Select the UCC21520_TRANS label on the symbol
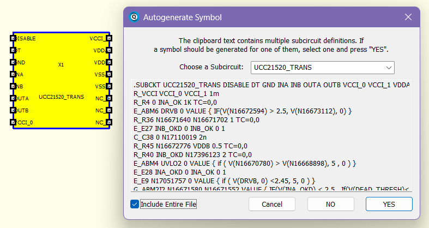The width and height of the screenshot is (429, 228). [61, 97]
